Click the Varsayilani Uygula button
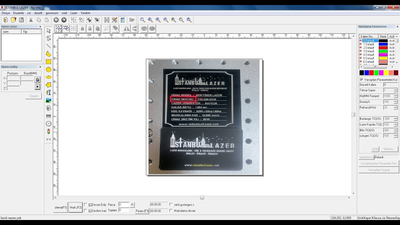 click(379, 170)
